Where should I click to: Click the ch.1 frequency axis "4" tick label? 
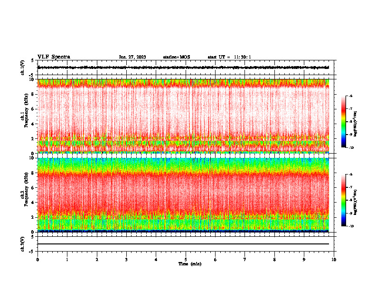(33, 124)
